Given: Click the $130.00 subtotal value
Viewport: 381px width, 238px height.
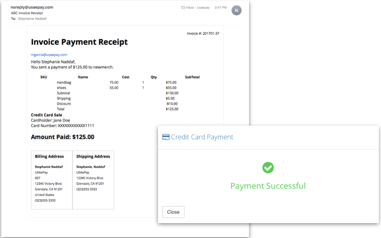Looking at the screenshot, I should coord(172,93).
